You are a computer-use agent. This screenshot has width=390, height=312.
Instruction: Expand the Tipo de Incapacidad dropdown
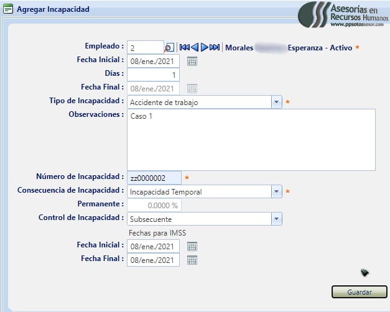(x=276, y=102)
